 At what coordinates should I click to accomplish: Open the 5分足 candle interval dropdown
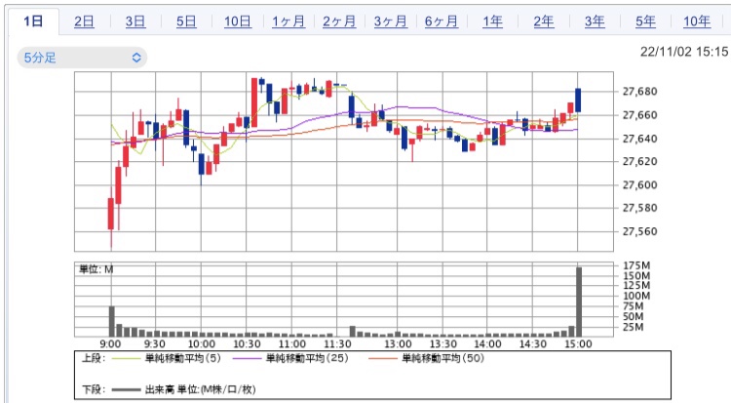click(83, 58)
